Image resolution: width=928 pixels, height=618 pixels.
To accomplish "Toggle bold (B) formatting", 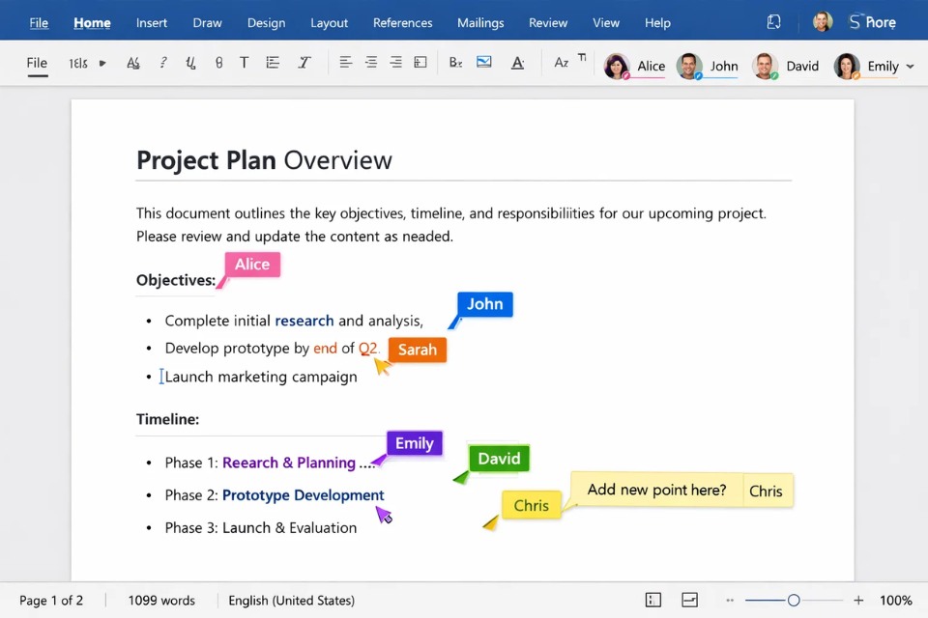I will [x=218, y=63].
